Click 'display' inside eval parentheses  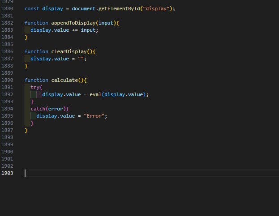(115, 94)
